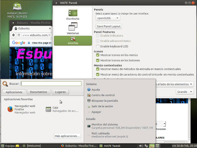Screen dimensions: 197x148
Task: Select the Esbuntu tab in Firefox
Action: point(31,28)
